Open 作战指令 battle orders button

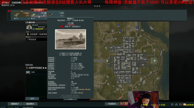click(x=112, y=104)
